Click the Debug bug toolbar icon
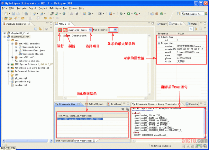 (121, 13)
